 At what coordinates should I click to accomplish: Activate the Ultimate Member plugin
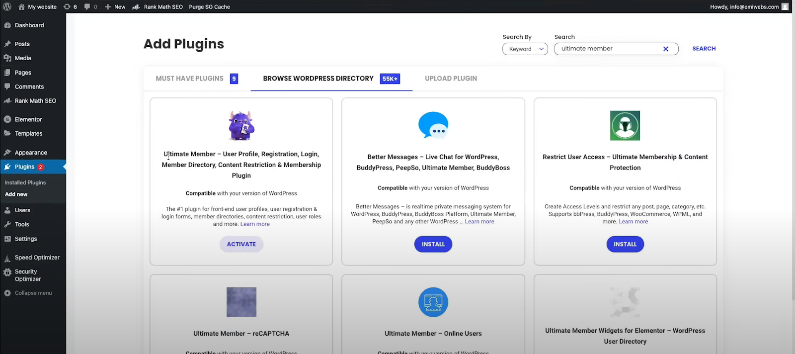pos(241,244)
